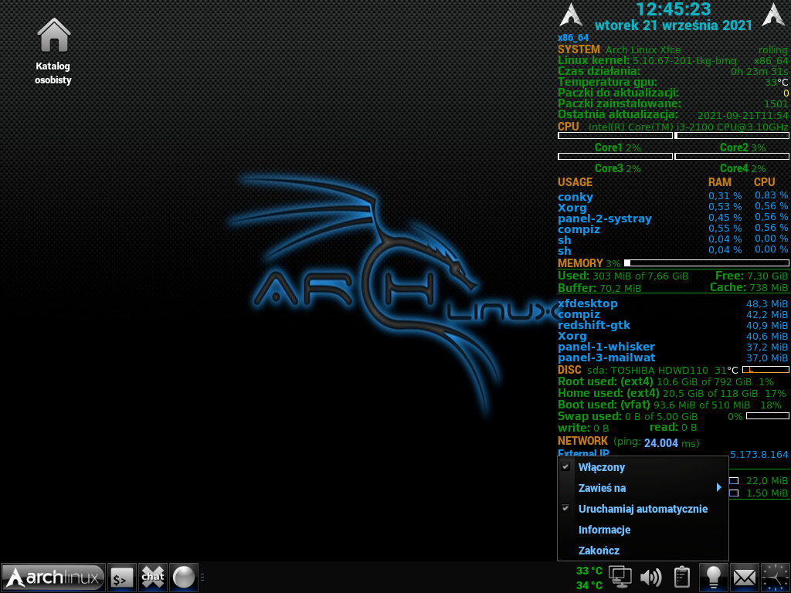Click the 'Boot used: (vfat)' disk line

670,405
